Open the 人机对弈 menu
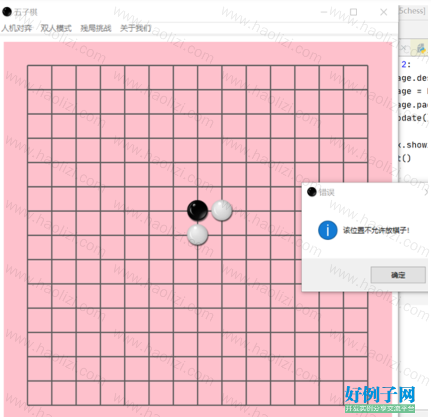Image resolution: width=431 pixels, height=417 pixels. tap(17, 28)
